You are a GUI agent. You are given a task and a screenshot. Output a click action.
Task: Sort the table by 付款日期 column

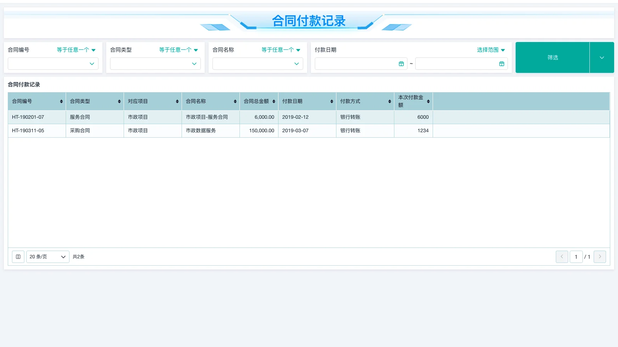pos(332,101)
